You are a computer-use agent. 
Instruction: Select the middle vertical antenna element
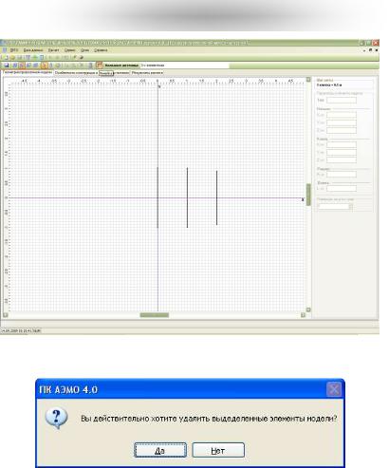point(187,197)
